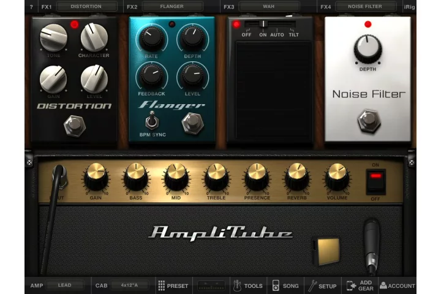Open the FX1 Distortion effect selector

click(86, 7)
